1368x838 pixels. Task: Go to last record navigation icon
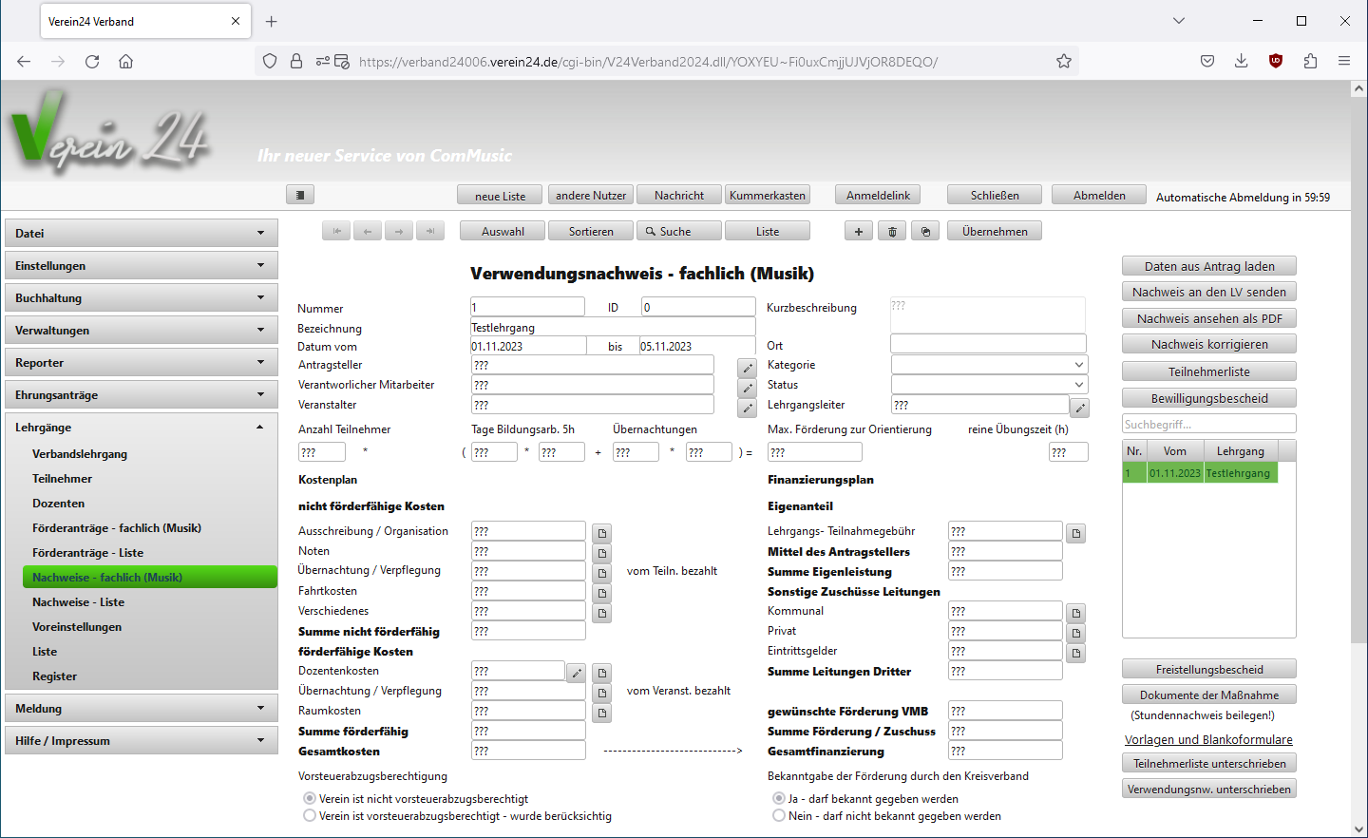[x=430, y=231]
